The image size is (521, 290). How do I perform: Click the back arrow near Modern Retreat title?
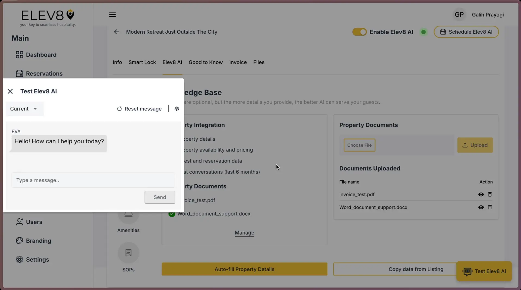[x=116, y=32]
